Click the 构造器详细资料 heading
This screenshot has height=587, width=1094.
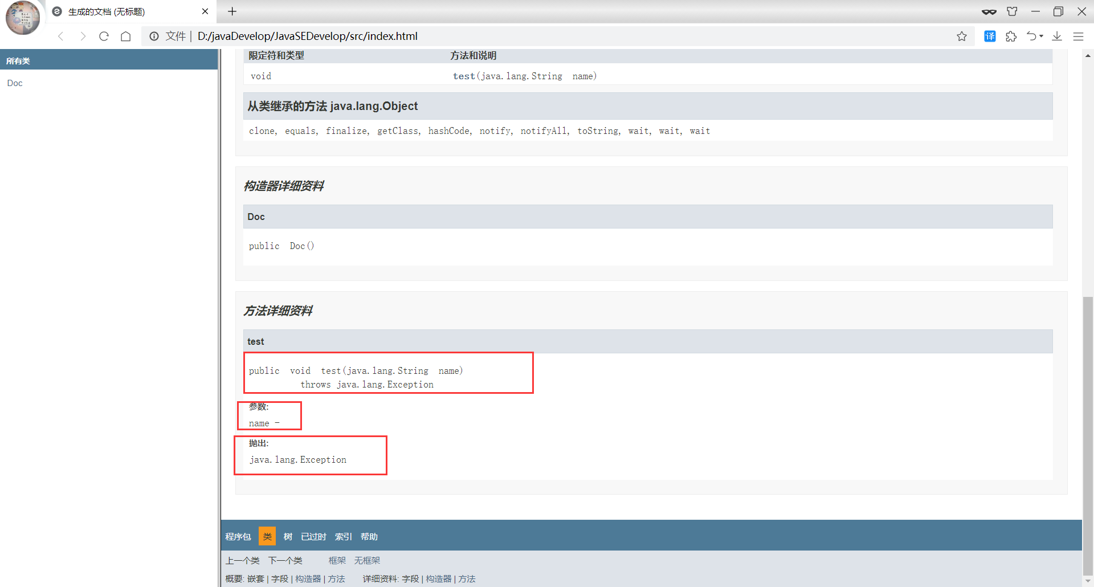pos(284,186)
